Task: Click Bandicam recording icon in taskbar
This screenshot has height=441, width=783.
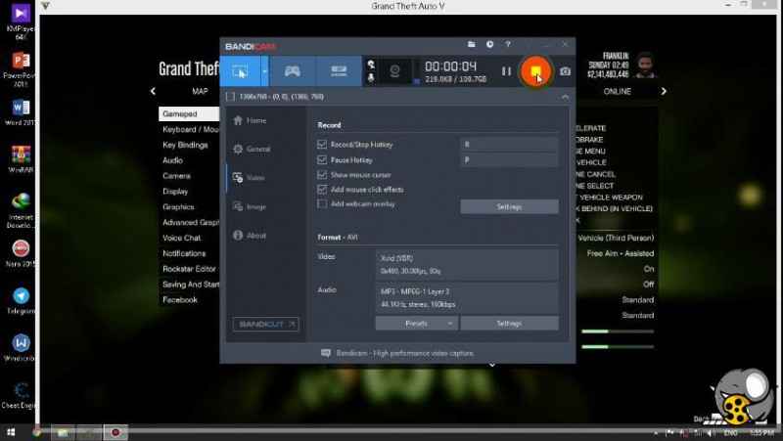Action: pyautogui.click(x=115, y=432)
